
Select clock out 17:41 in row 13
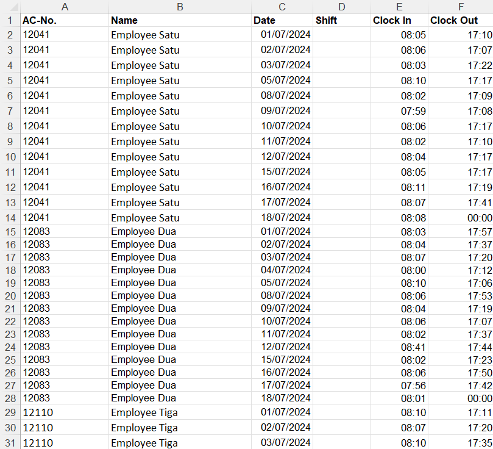[x=461, y=203]
